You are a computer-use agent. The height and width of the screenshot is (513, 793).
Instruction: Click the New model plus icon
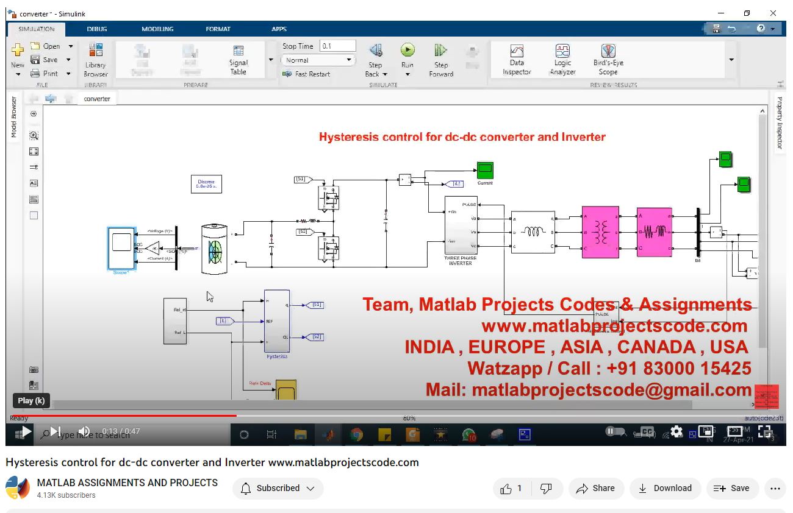point(18,50)
